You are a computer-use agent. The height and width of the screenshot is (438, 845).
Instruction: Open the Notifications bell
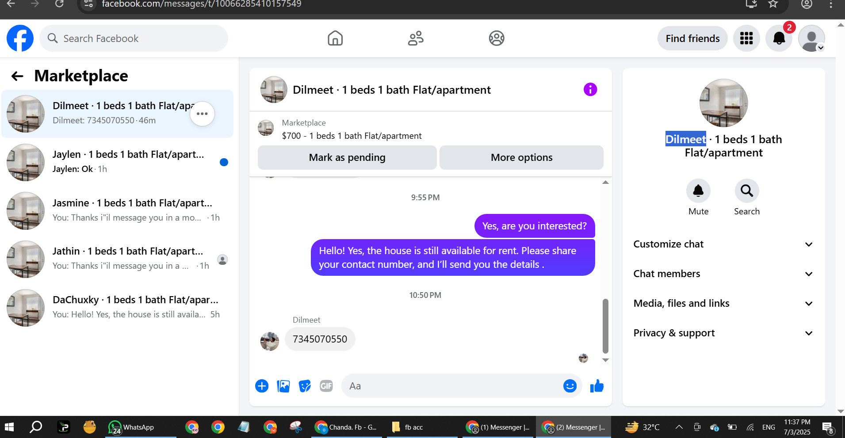[x=779, y=38]
